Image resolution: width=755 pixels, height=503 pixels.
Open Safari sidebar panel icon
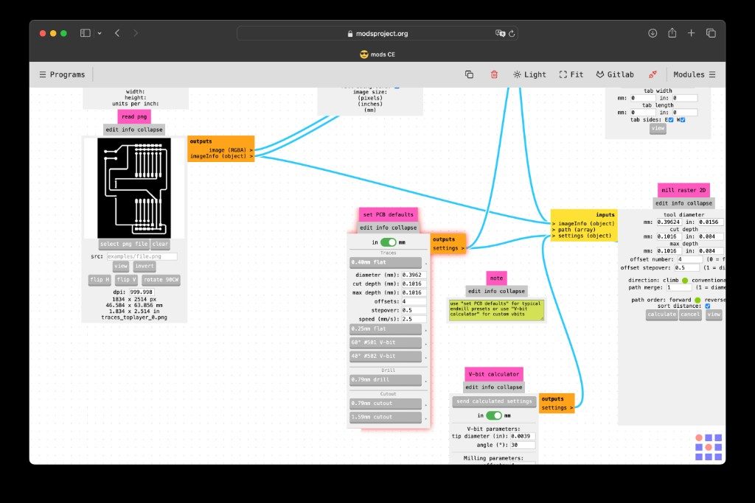86,33
